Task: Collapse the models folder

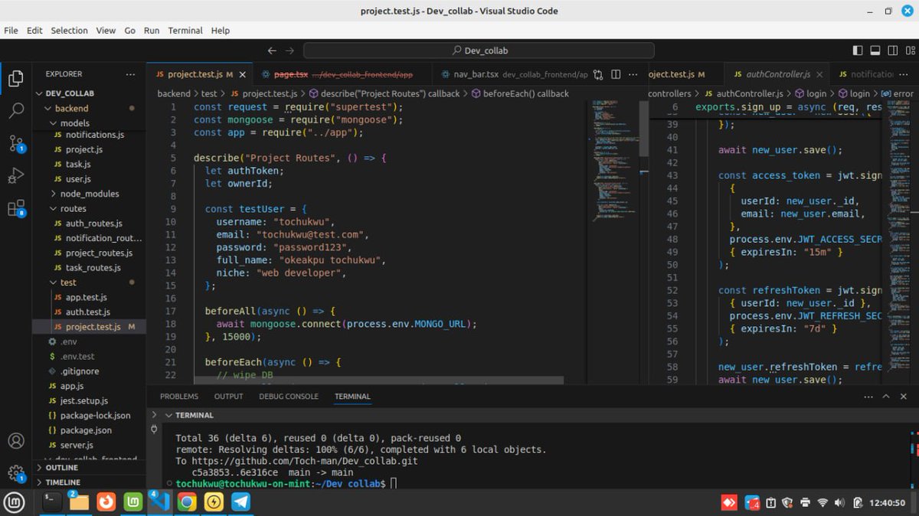Action: [89, 122]
